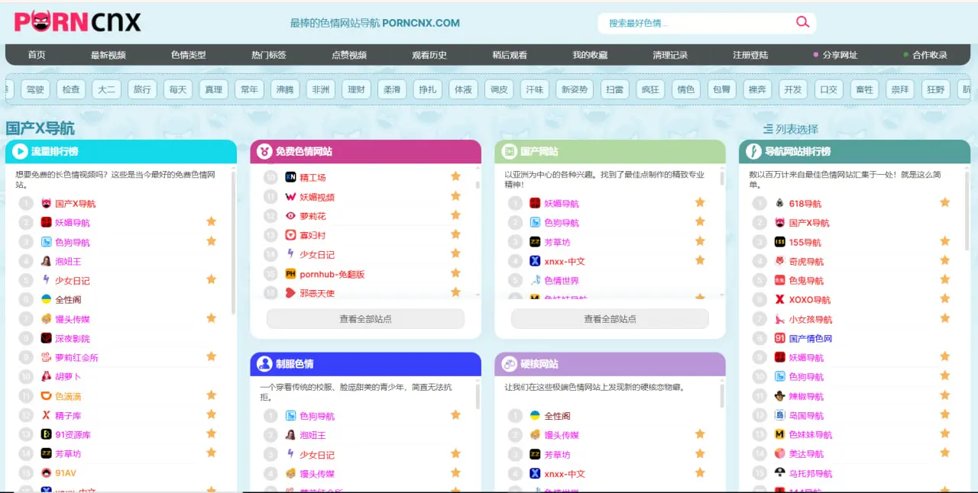Open the 岛国导航 link

[805, 415]
